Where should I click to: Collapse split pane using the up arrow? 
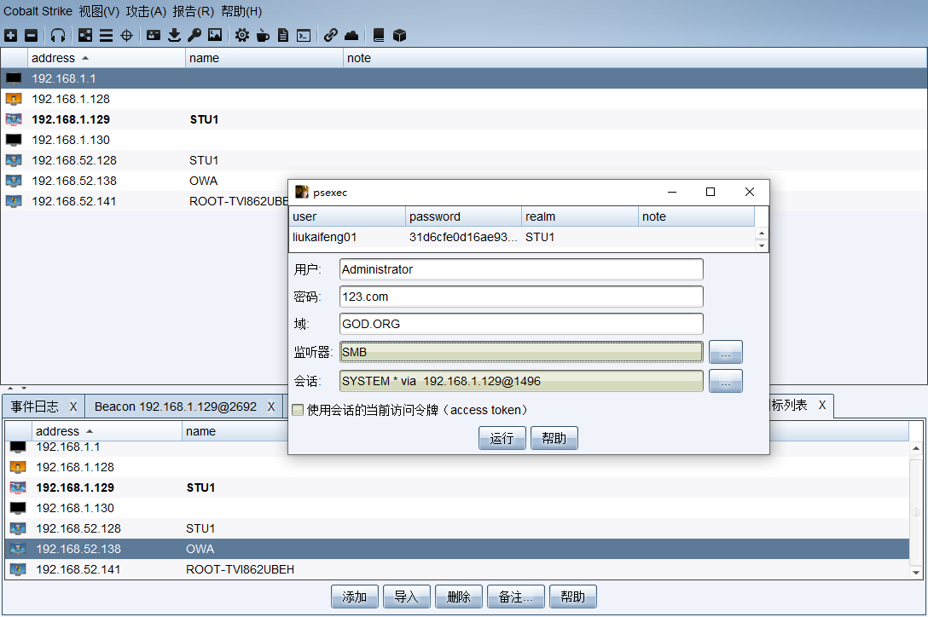click(10, 388)
